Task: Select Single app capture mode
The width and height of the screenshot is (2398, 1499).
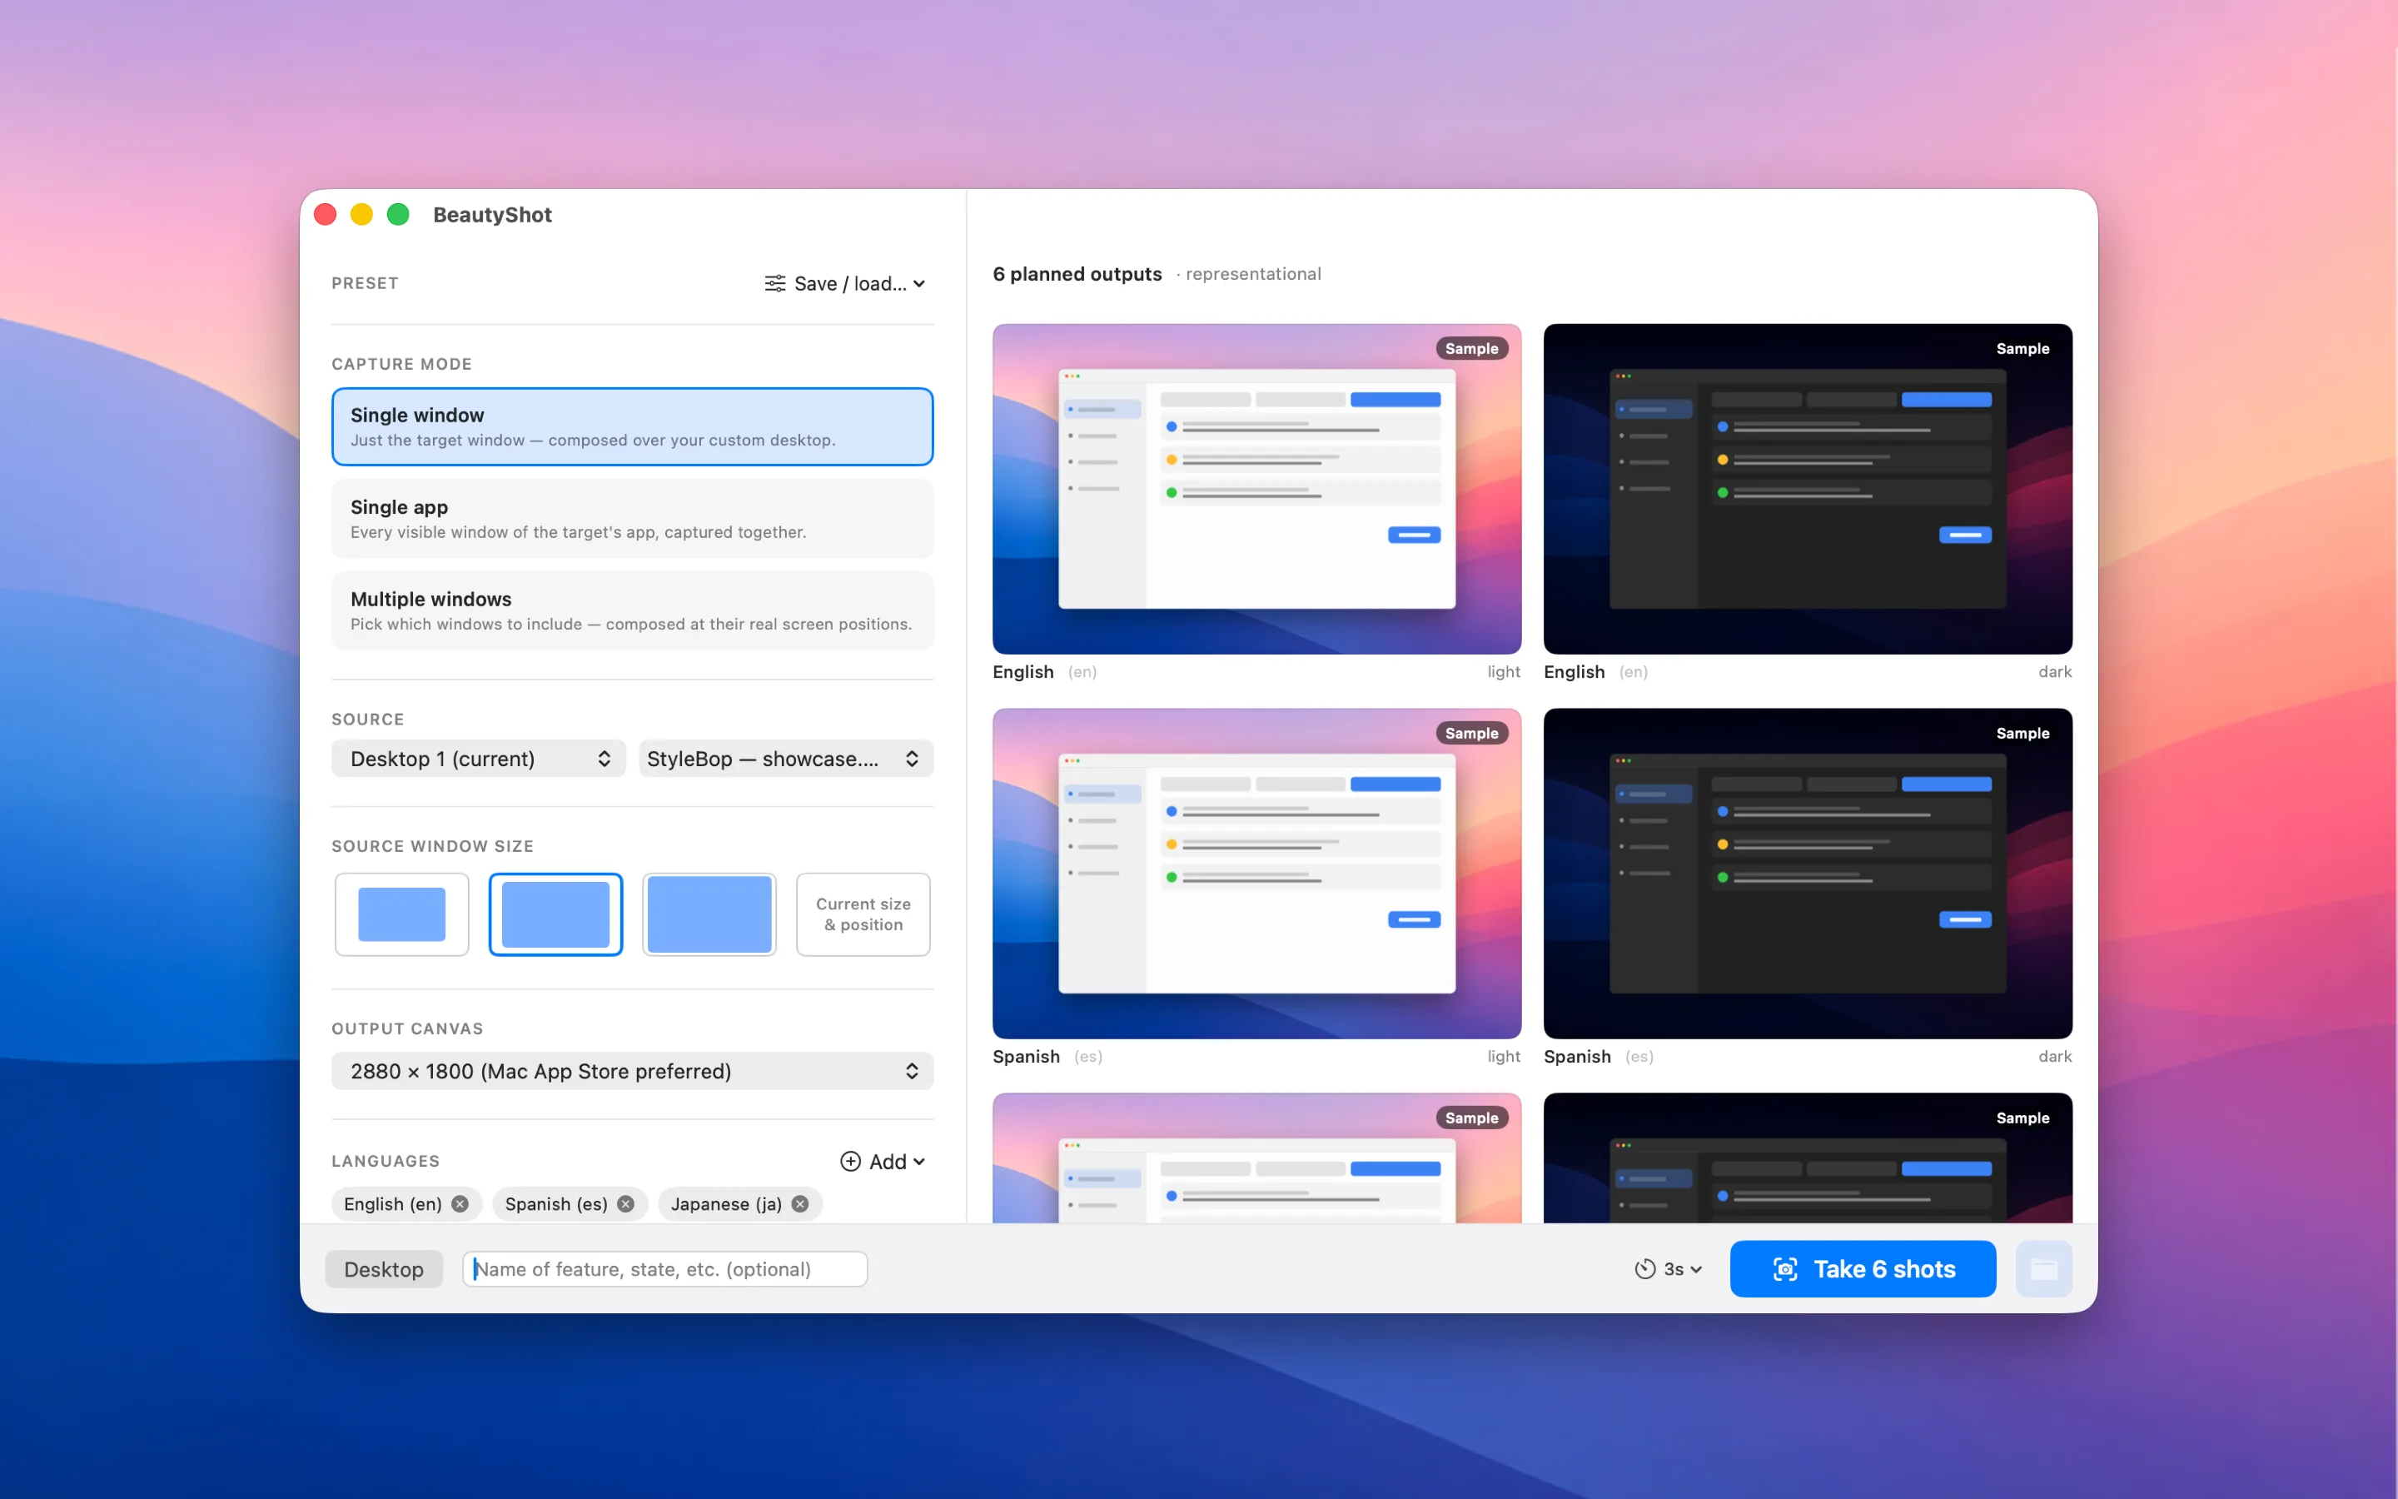Action: [632, 519]
